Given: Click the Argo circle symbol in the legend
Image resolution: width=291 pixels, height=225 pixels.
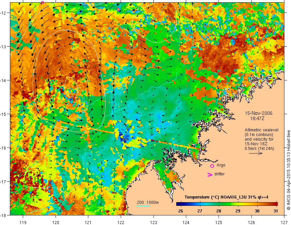Looking at the screenshot, I should pos(212,166).
